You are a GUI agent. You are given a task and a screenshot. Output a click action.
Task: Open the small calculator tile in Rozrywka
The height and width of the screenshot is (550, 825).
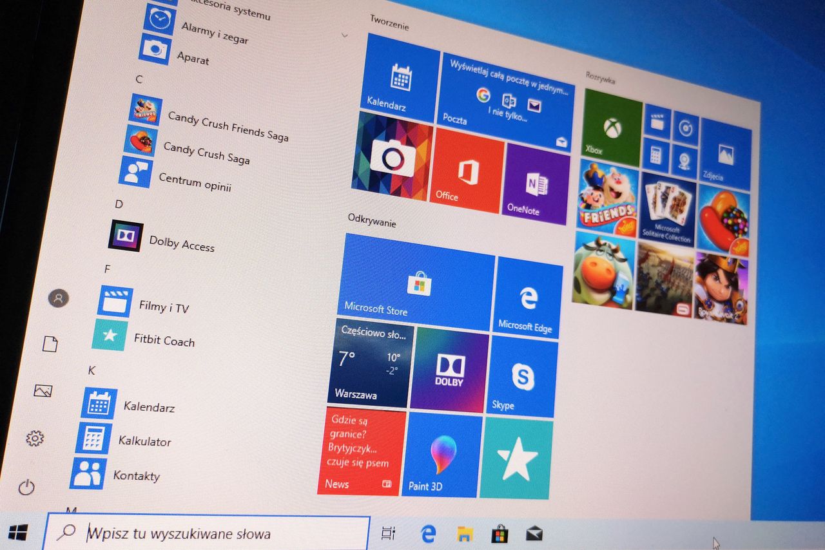[656, 155]
